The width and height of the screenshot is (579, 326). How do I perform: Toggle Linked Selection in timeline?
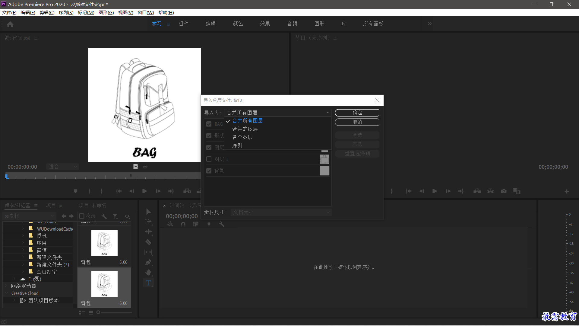[x=196, y=224]
